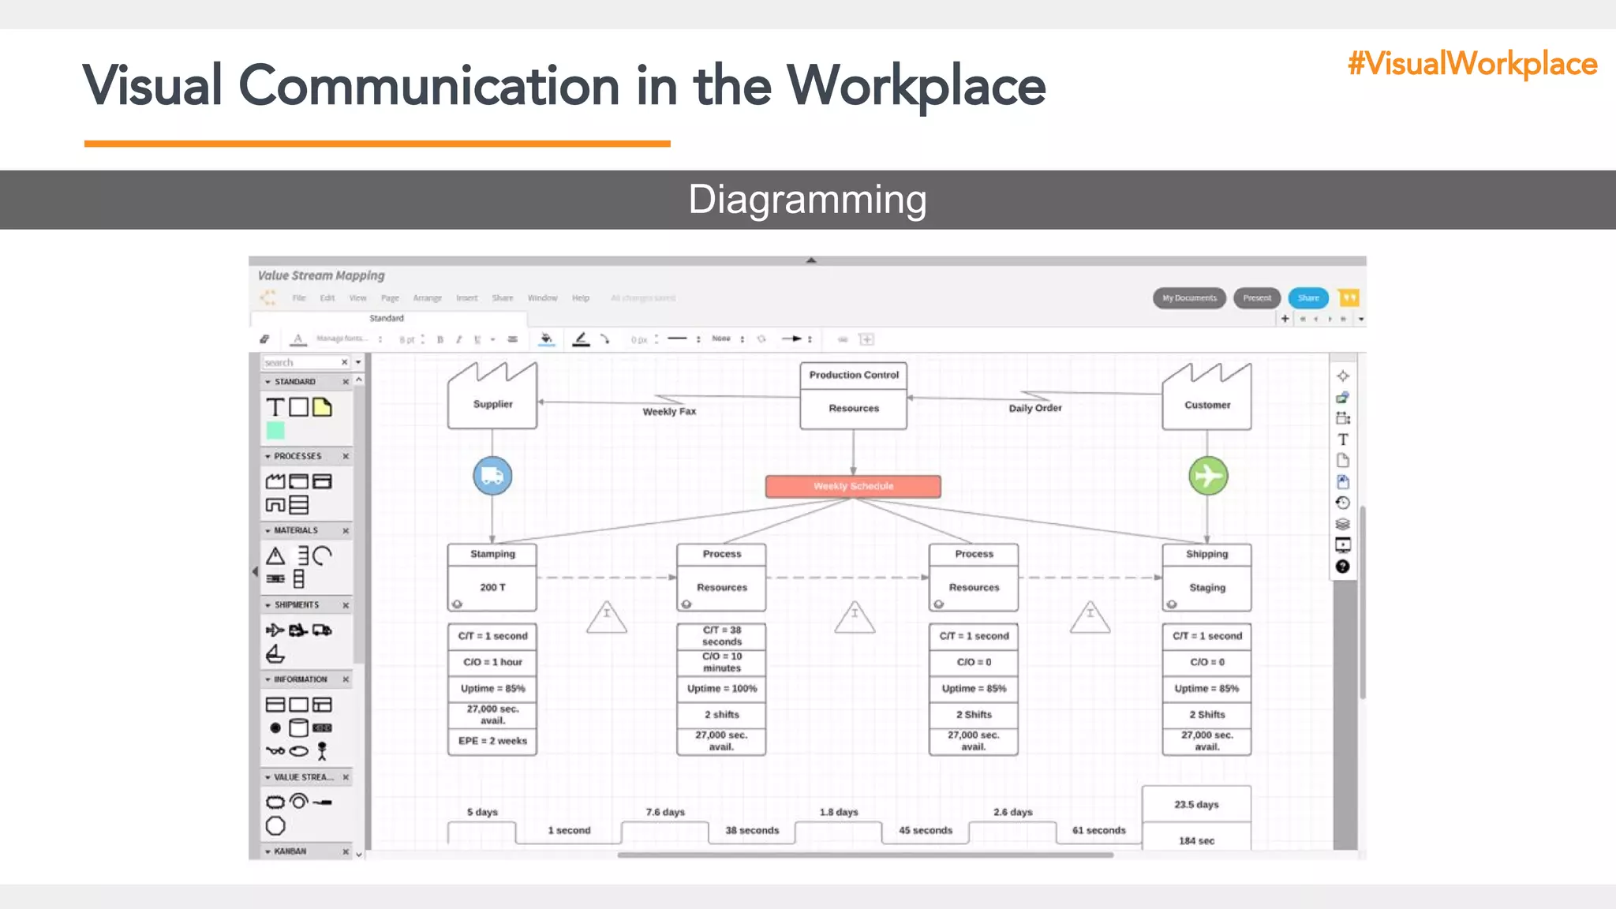Select the Standard page tab
The height and width of the screenshot is (909, 1616).
(x=387, y=318)
